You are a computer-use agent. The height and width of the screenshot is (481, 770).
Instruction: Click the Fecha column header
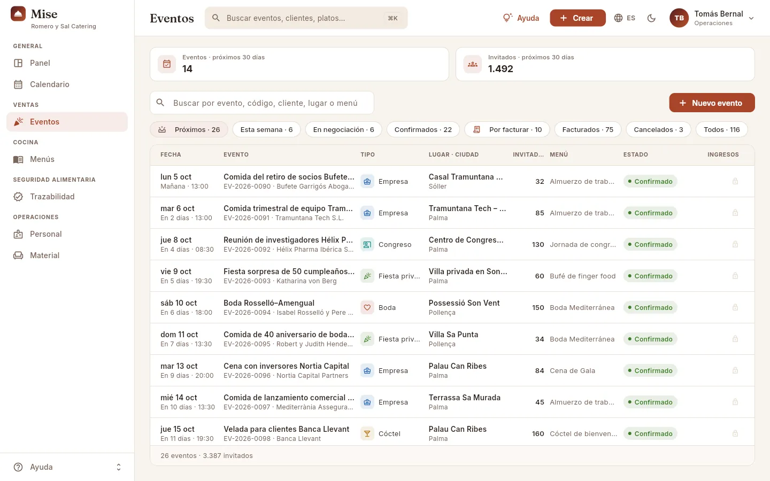(171, 155)
